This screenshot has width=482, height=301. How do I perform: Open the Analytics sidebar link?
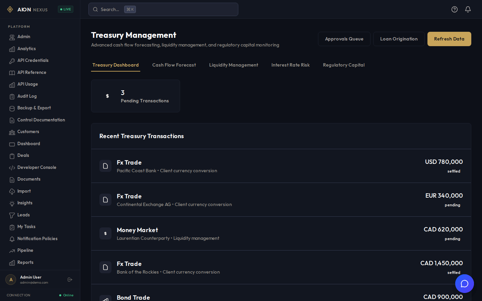[40, 49]
